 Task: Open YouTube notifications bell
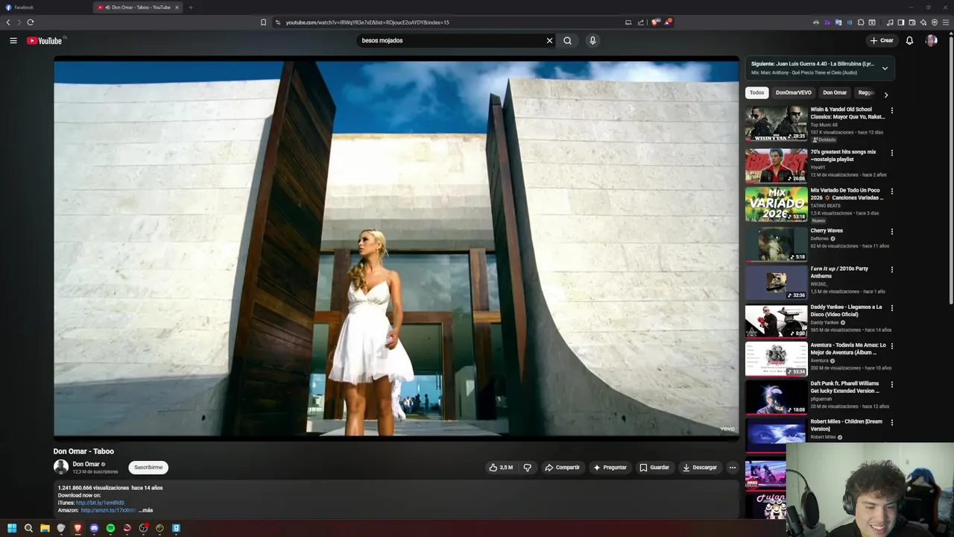click(x=909, y=40)
